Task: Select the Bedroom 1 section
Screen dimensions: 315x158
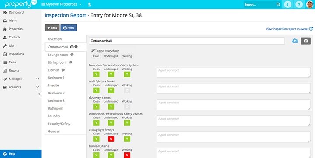Action: 56,78
